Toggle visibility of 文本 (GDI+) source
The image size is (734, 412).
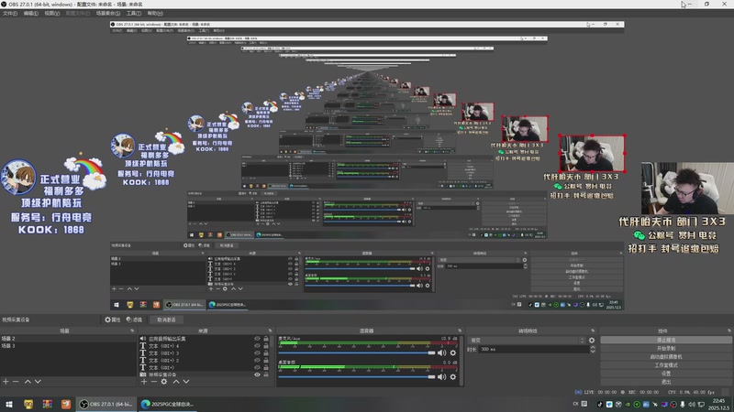(x=257, y=368)
